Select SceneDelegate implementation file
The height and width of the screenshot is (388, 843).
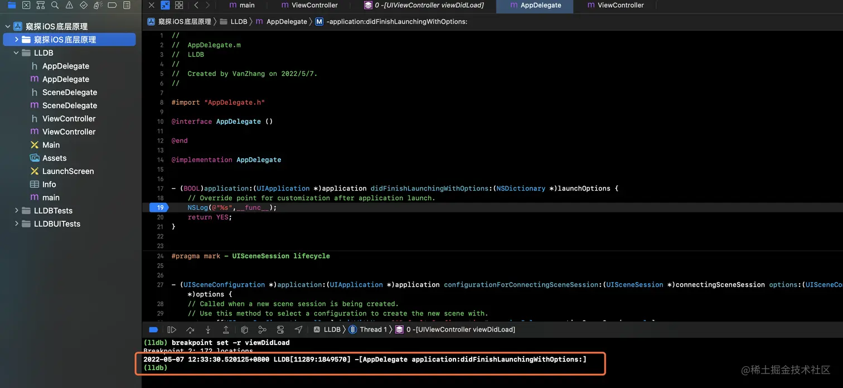69,105
